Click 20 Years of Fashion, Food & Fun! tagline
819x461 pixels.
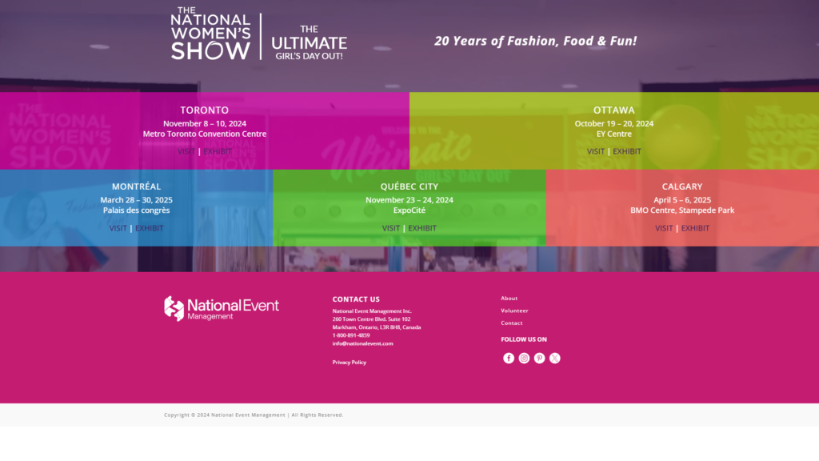pos(536,41)
